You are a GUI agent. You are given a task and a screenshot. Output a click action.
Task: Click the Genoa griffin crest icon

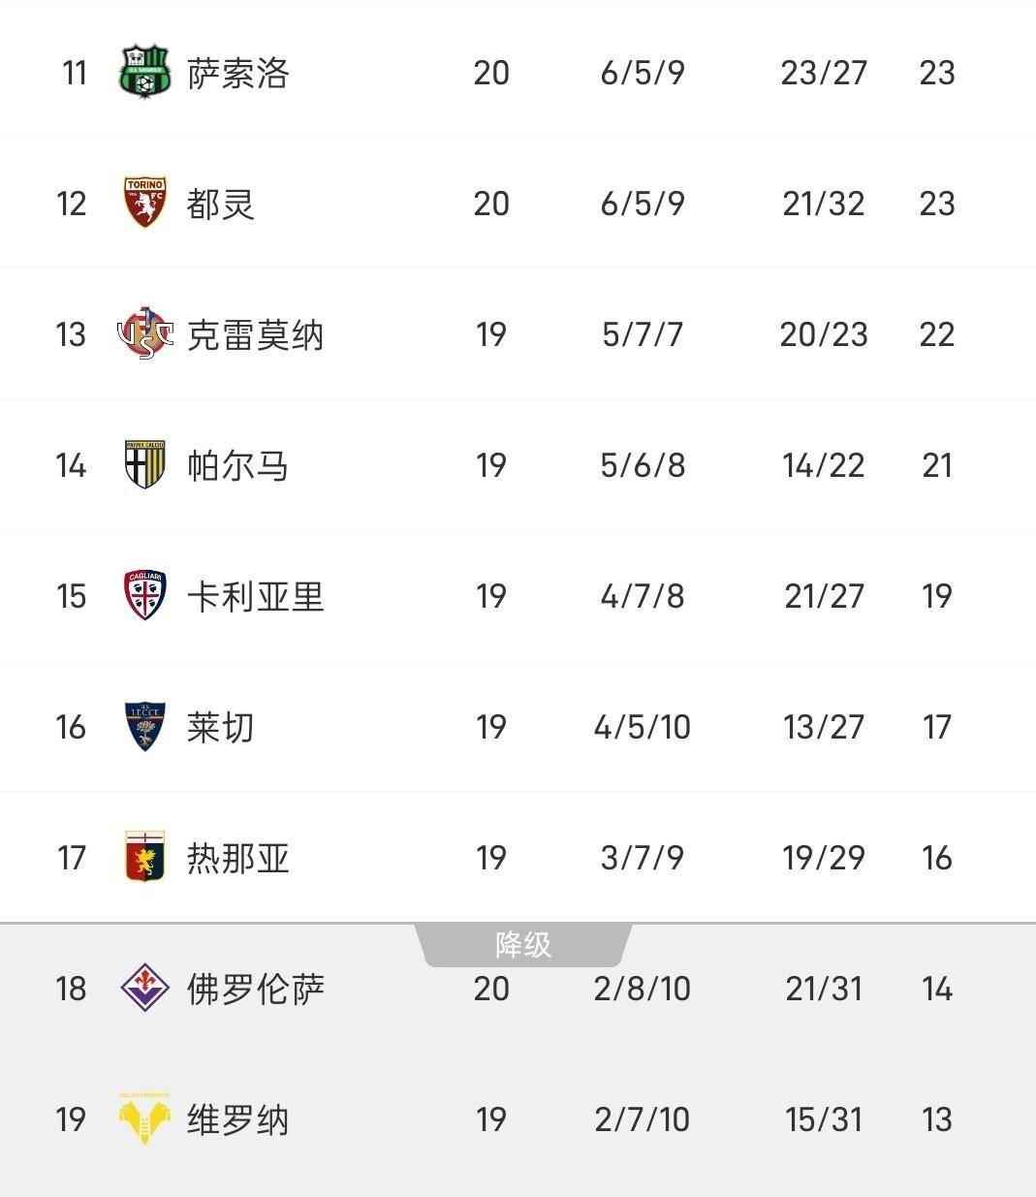(x=144, y=857)
